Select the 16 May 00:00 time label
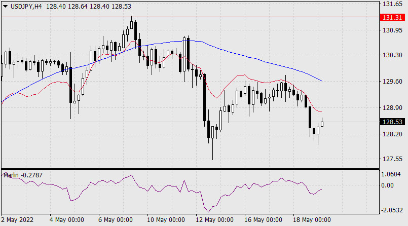 click(x=263, y=220)
